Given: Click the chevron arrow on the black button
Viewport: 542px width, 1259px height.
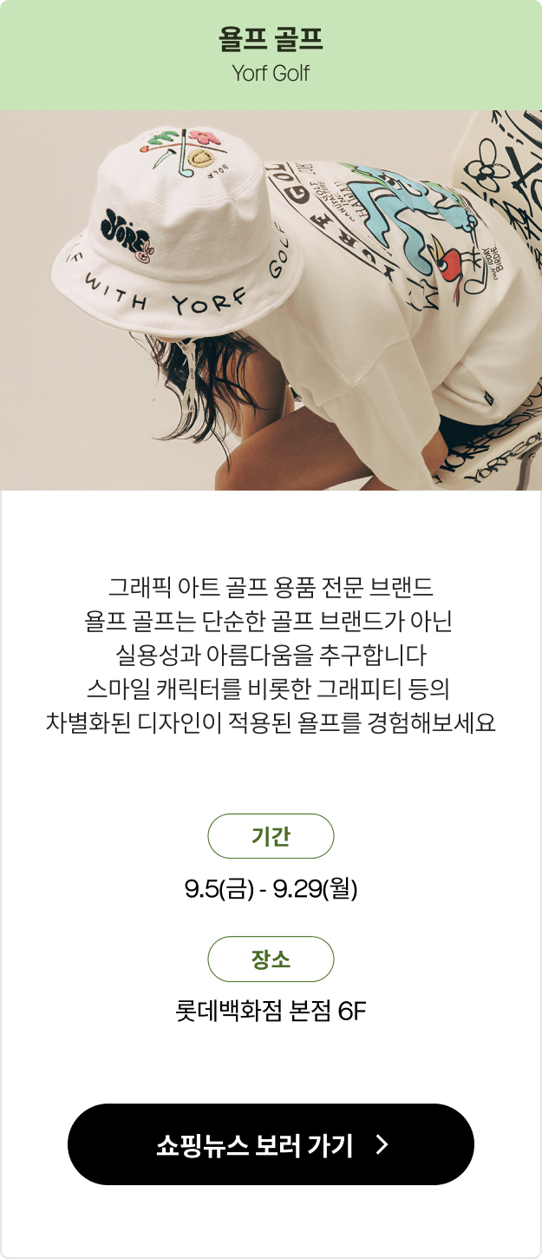Looking at the screenshot, I should coord(382,1145).
